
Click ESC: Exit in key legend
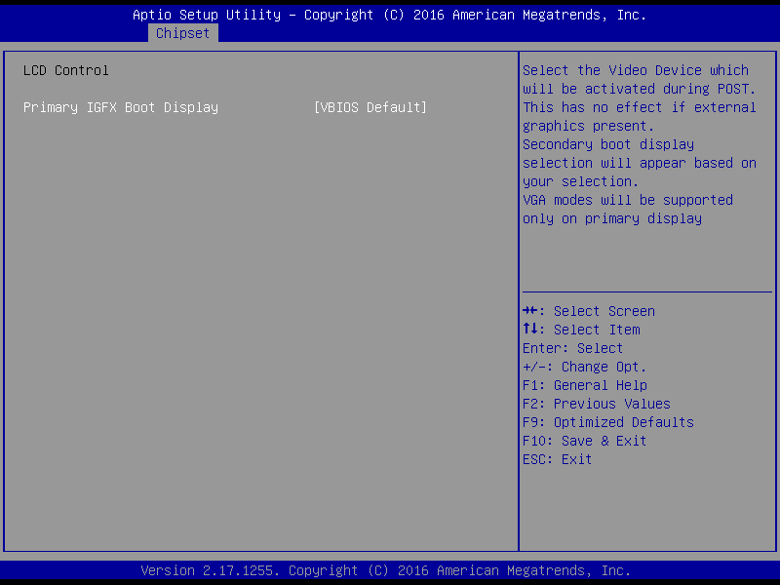557,459
